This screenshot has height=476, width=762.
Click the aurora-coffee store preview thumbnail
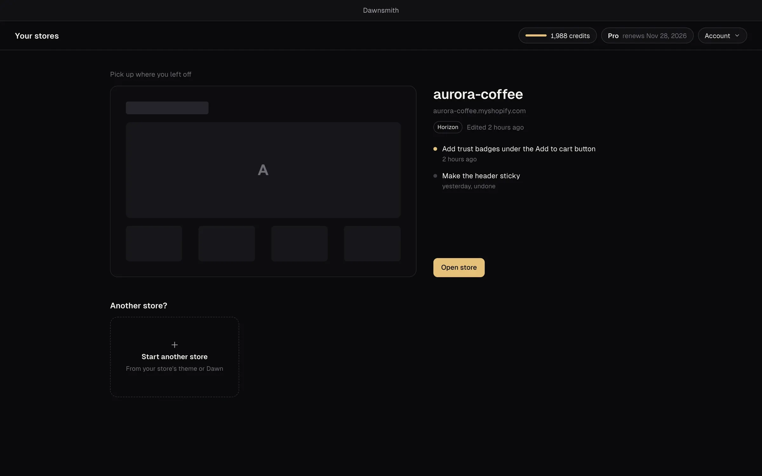[x=263, y=181]
